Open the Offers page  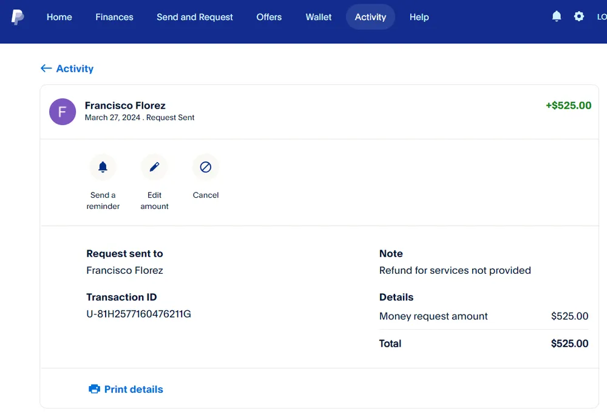pos(269,17)
